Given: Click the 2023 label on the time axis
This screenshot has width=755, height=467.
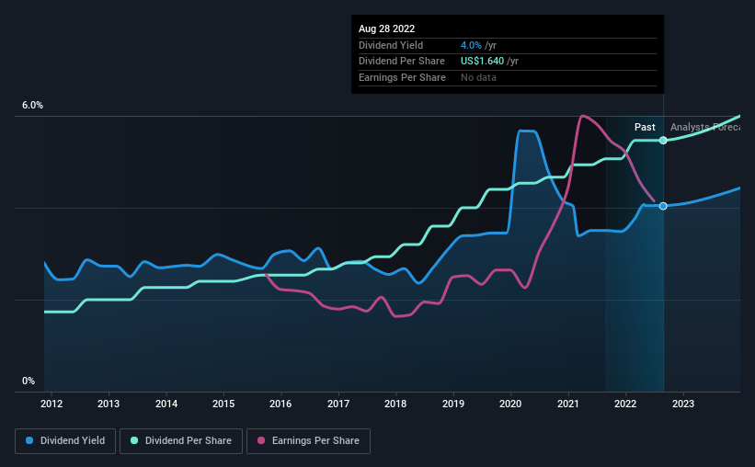Looking at the screenshot, I should click(x=682, y=404).
